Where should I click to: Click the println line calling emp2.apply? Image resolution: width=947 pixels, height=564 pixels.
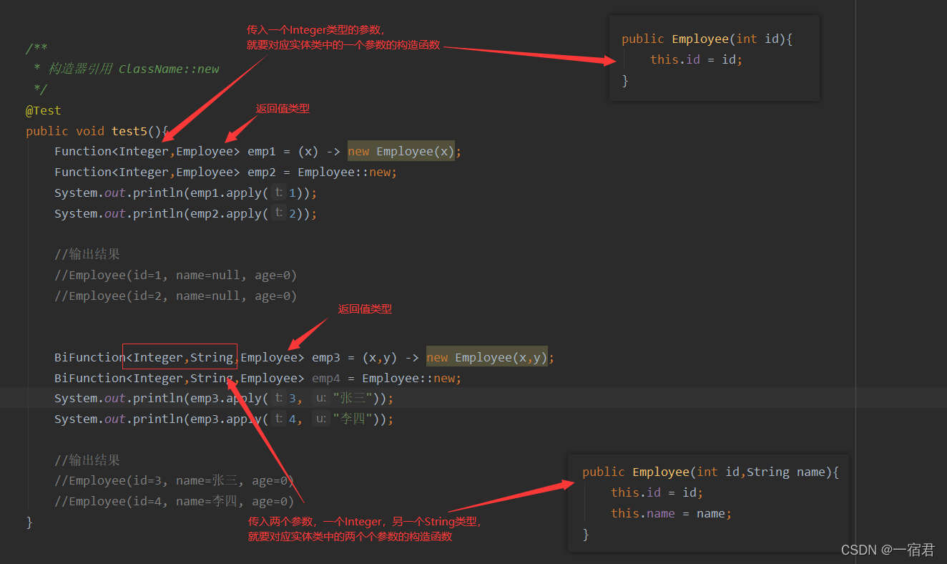[x=185, y=213]
